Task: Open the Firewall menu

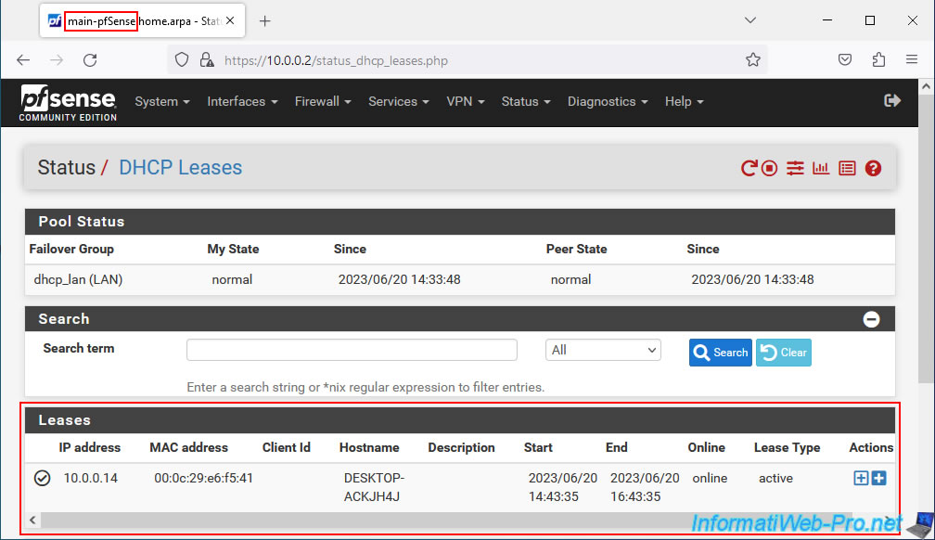Action: 323,102
